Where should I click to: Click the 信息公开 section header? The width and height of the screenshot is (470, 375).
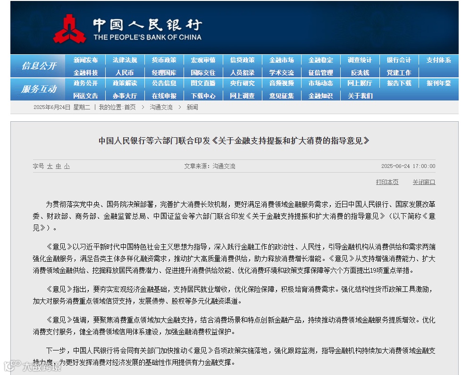(39, 66)
